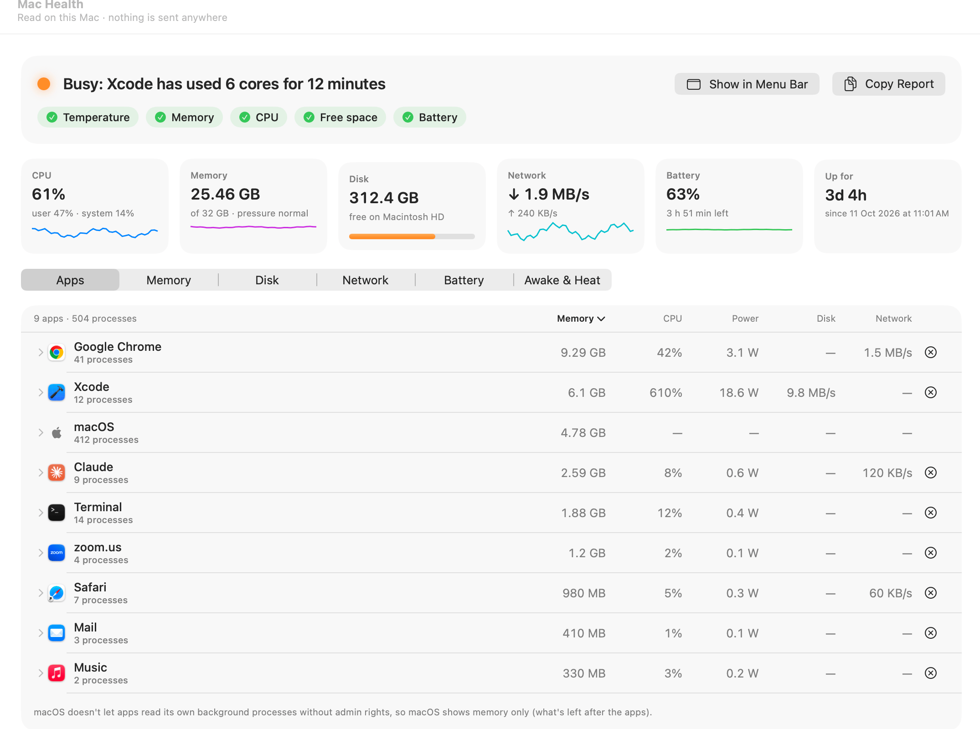Click the Show in Menu Bar button
This screenshot has width=980, height=729.
tap(747, 84)
